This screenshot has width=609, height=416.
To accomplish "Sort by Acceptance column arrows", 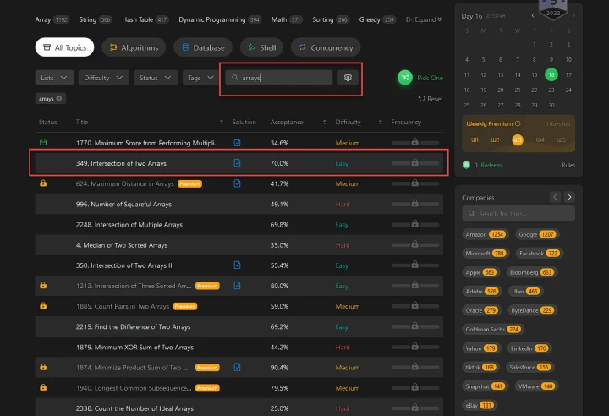I will coord(324,122).
